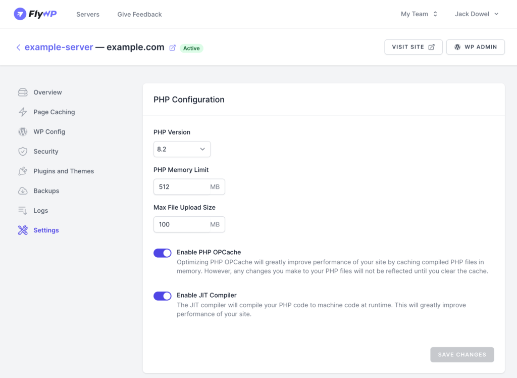The width and height of the screenshot is (517, 378).
Task: Select the Page Caching lightning icon
Action: click(x=23, y=112)
